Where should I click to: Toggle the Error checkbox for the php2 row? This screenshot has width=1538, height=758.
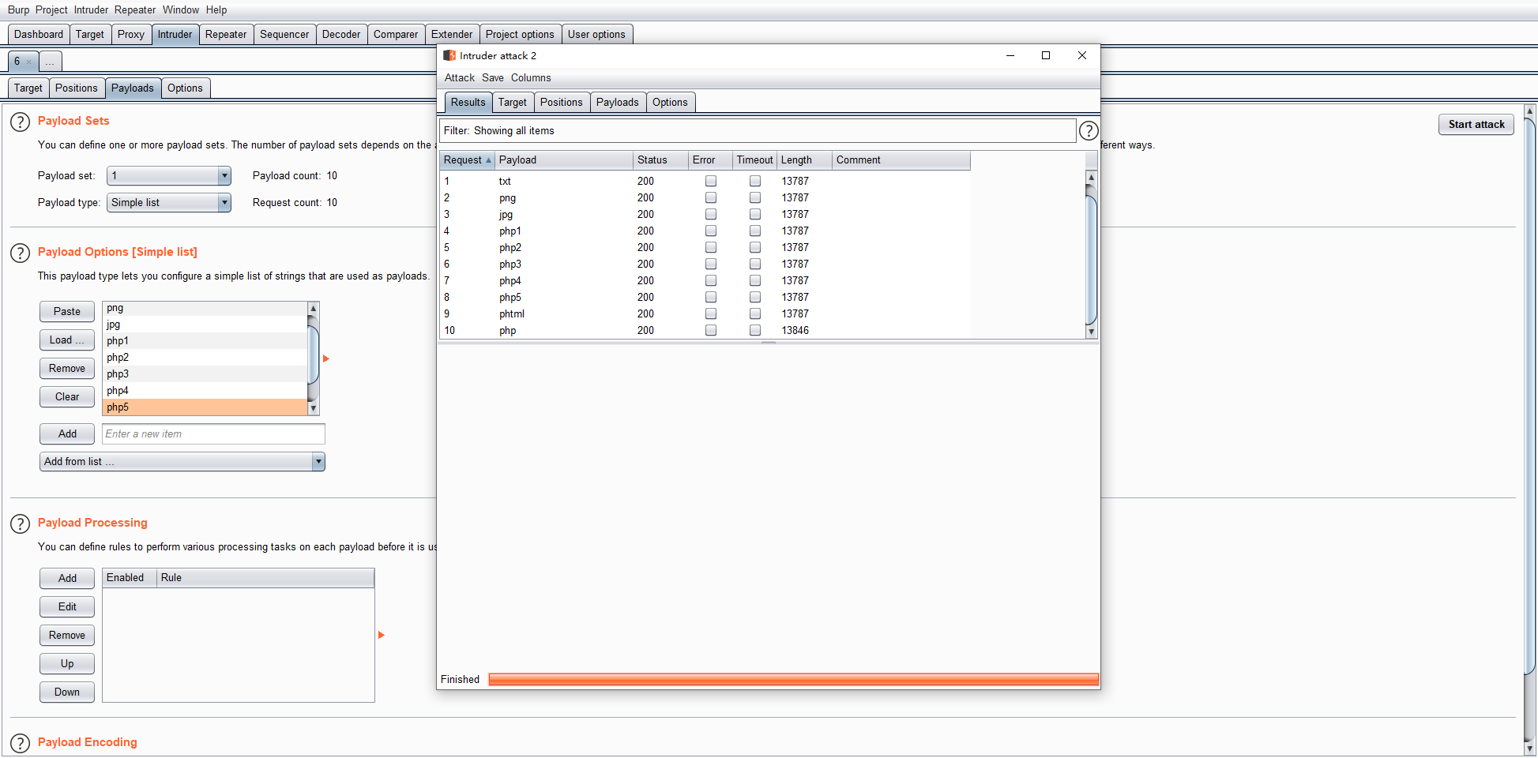711,247
